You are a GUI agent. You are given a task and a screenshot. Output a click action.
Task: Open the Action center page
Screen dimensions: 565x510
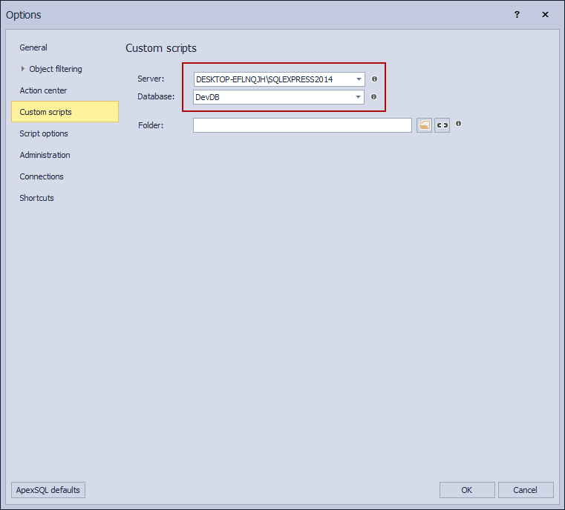[43, 90]
